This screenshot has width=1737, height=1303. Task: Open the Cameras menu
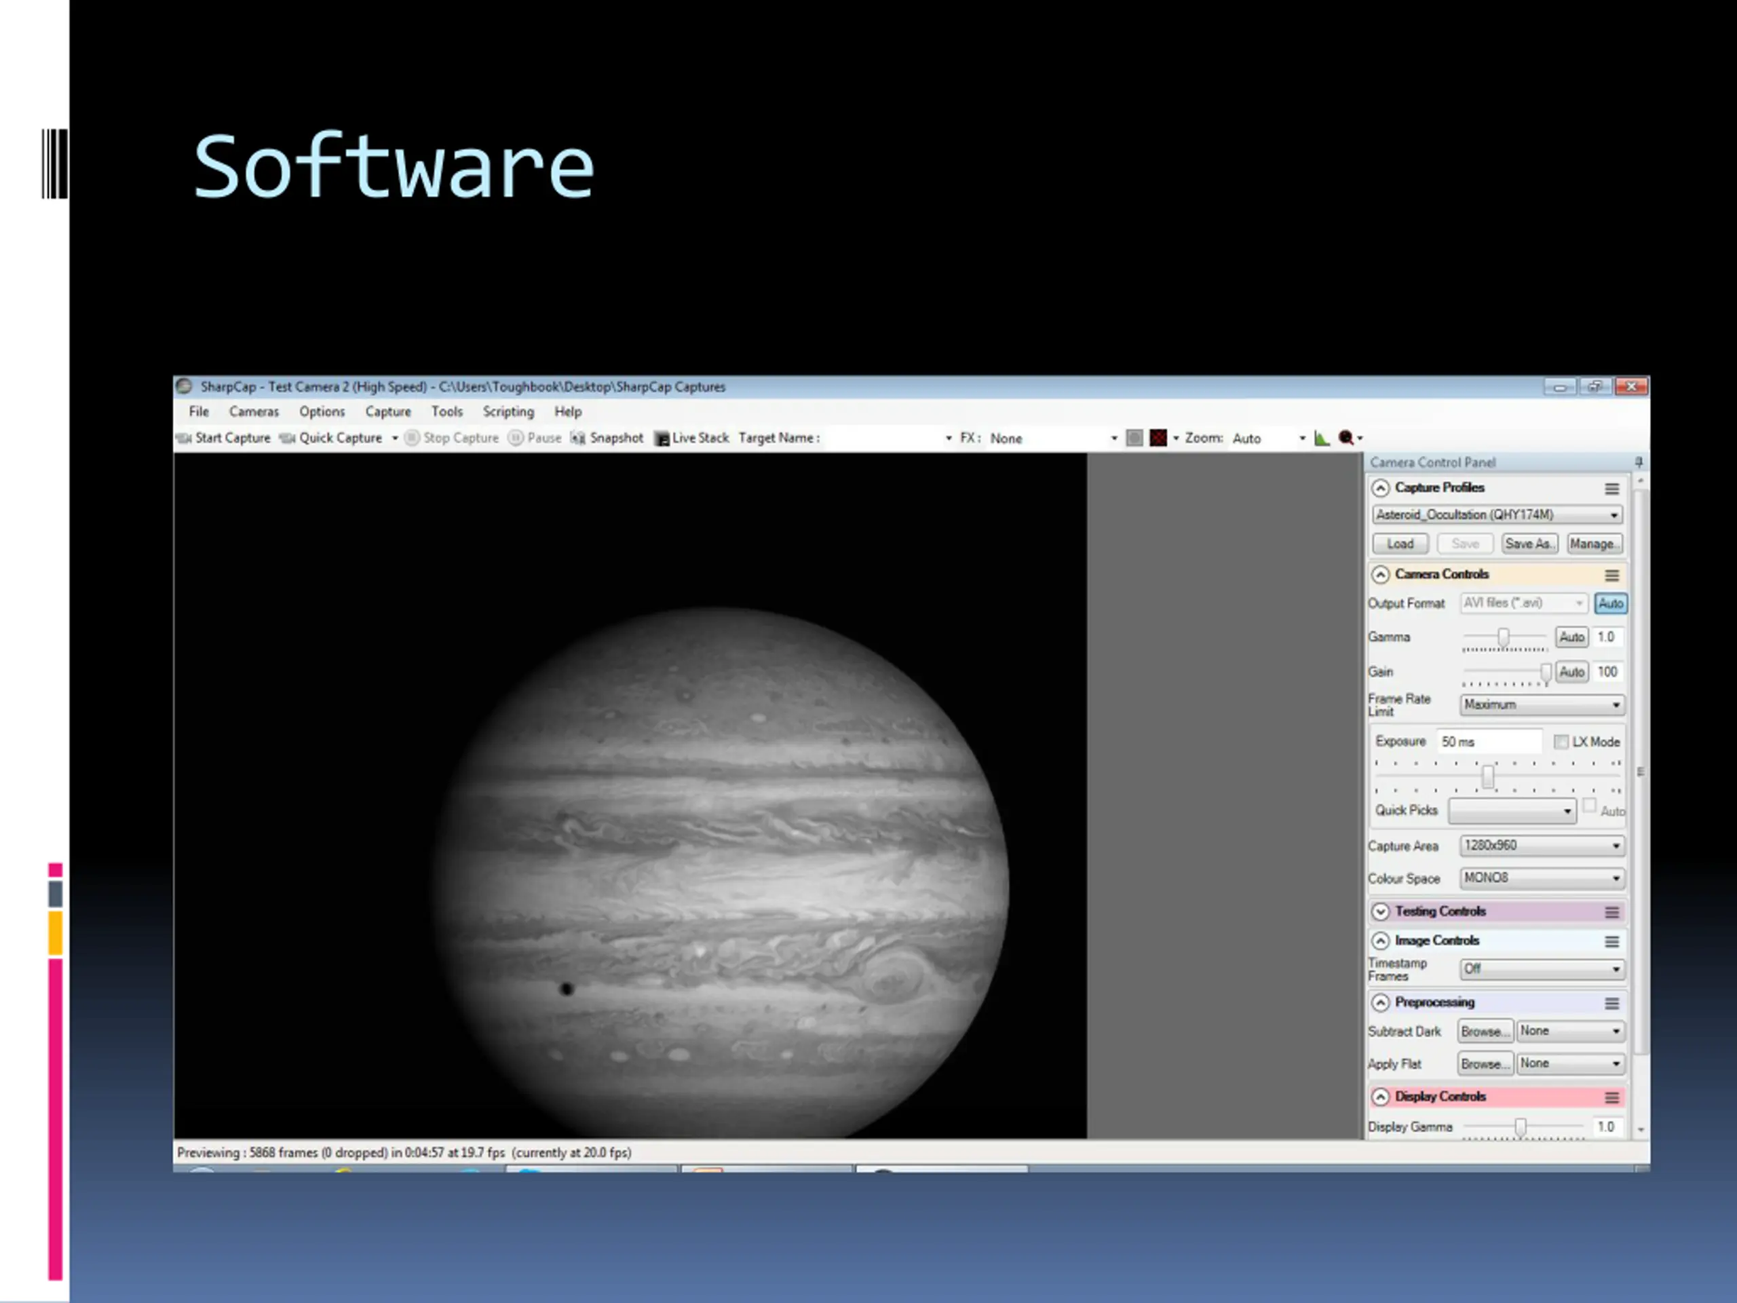pos(254,411)
